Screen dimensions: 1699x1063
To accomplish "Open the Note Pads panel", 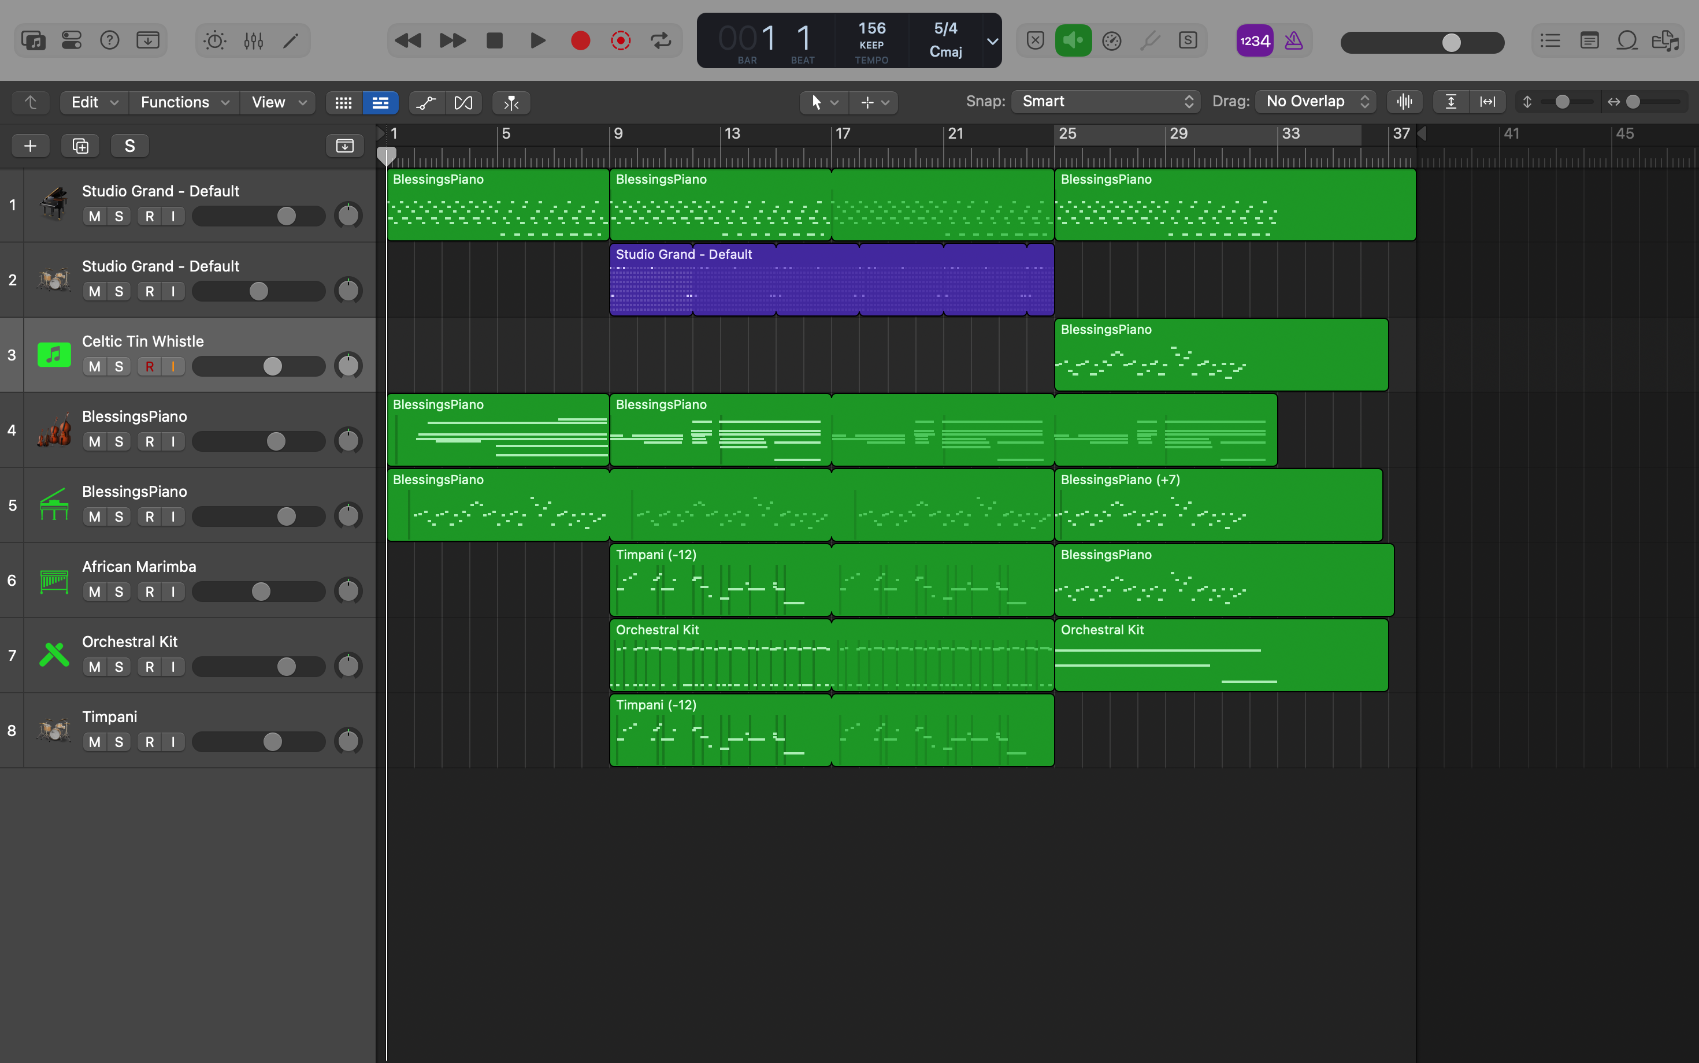I will pyautogui.click(x=1589, y=41).
